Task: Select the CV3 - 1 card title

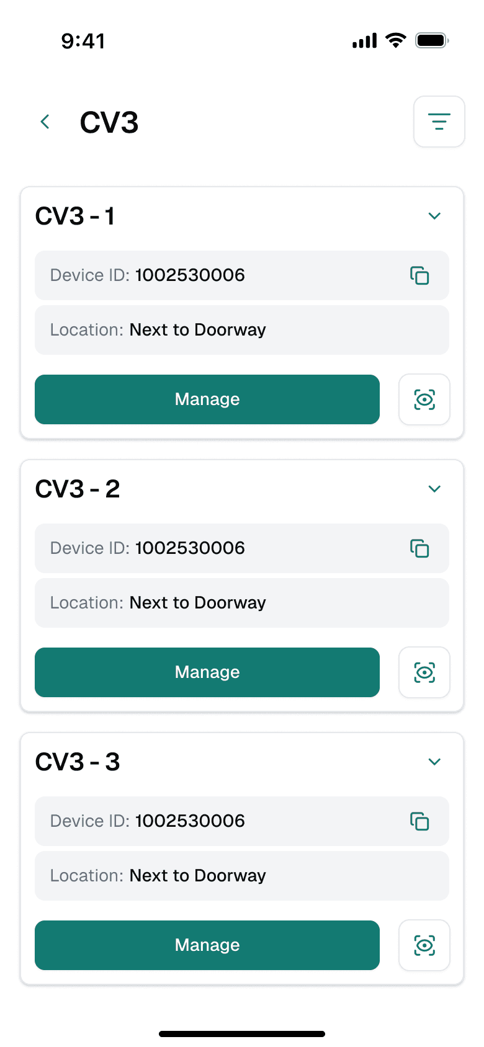Action: pyautogui.click(x=75, y=216)
